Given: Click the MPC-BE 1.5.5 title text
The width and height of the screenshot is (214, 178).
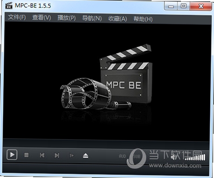Looking at the screenshot, I should 33,6.
